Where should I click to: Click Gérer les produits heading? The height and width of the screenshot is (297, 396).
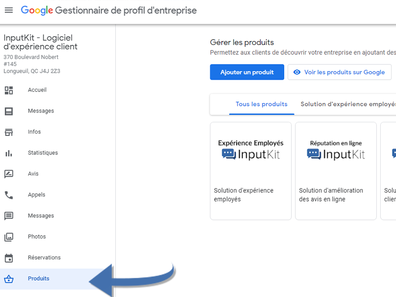[242, 43]
